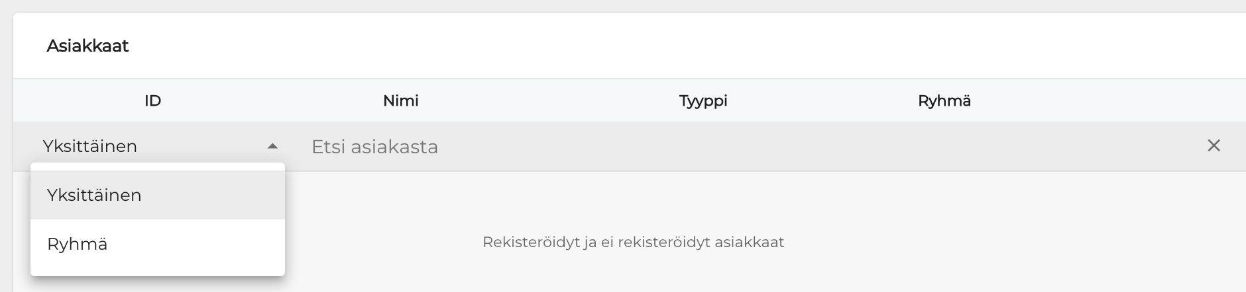The width and height of the screenshot is (1246, 292).
Task: Click the Tyyppi column header
Action: [x=703, y=101]
